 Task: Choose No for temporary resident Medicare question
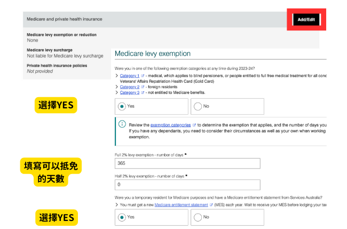coord(198,217)
